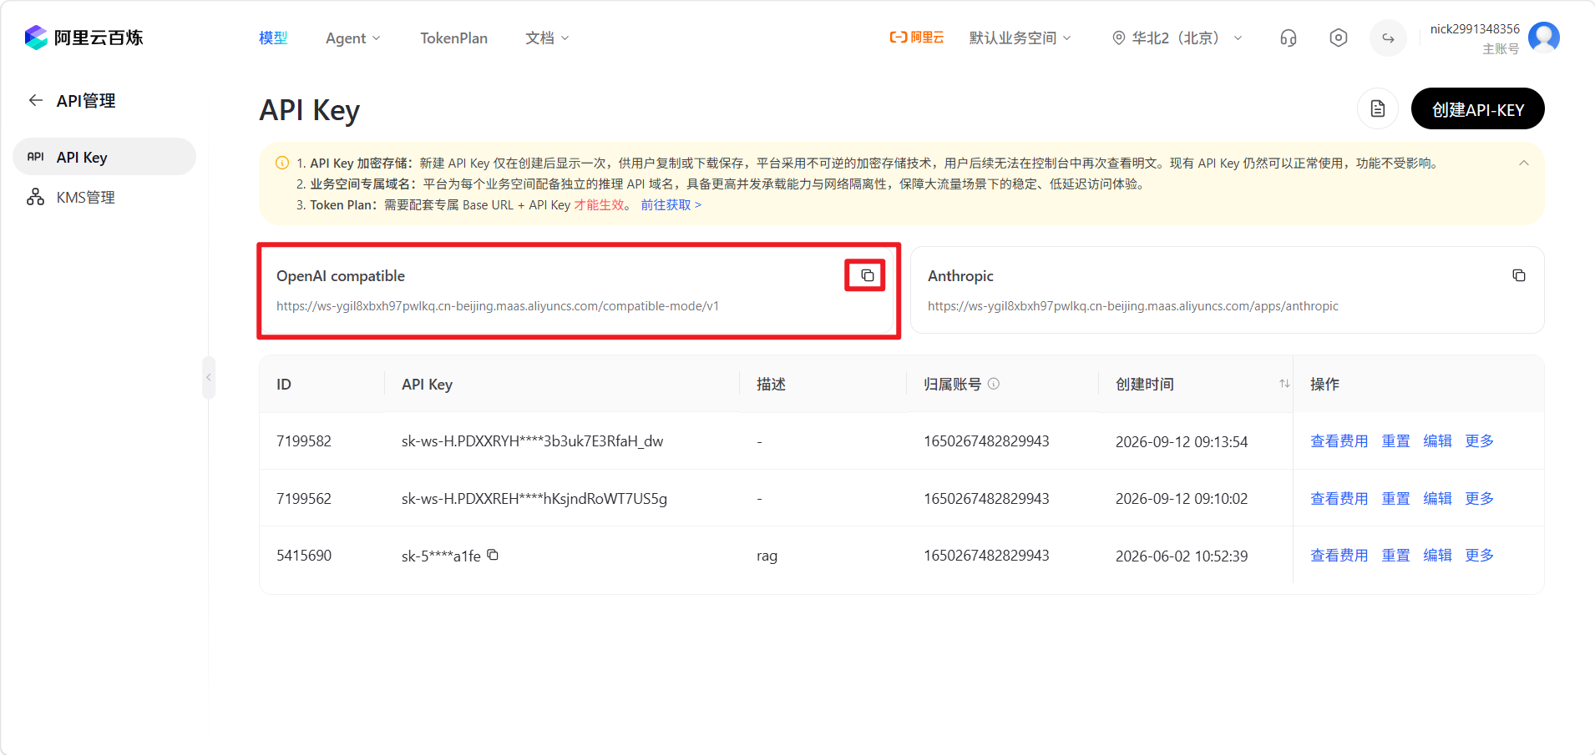The width and height of the screenshot is (1595, 755).
Task: Click the info icon in notice banner
Action: [x=282, y=164]
